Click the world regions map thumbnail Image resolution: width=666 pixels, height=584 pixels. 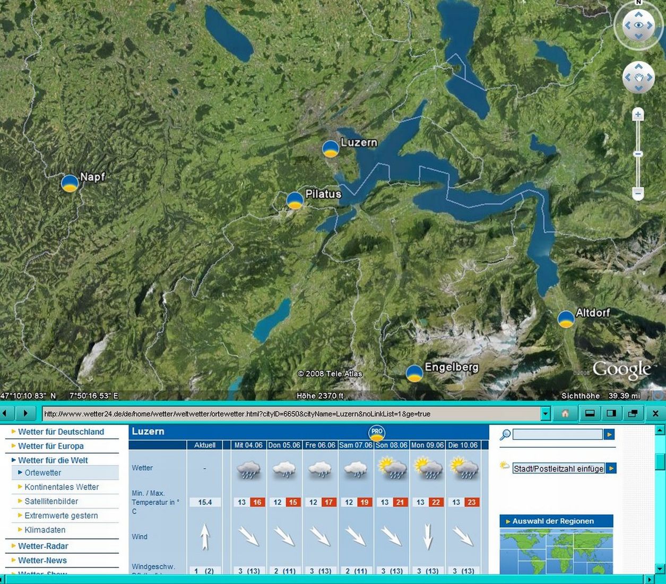(x=556, y=551)
